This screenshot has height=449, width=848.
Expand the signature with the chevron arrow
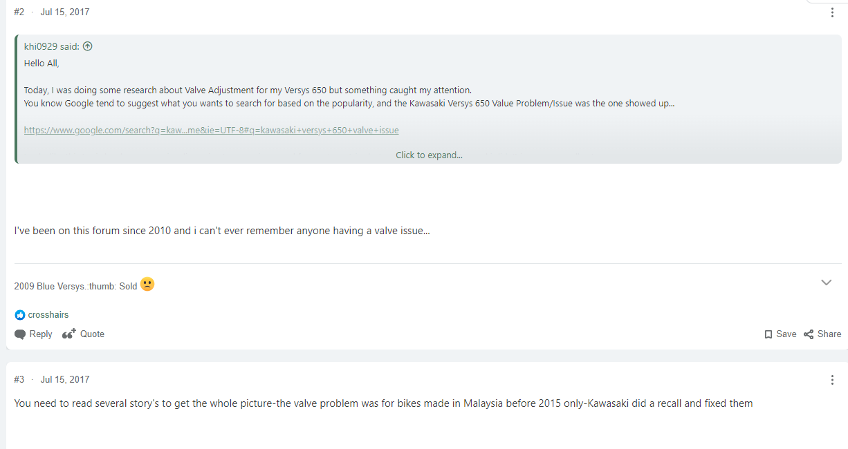826,283
